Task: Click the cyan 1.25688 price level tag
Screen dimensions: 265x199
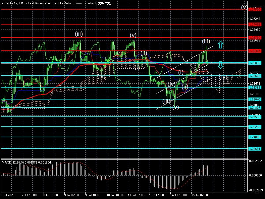Action: click(255, 76)
